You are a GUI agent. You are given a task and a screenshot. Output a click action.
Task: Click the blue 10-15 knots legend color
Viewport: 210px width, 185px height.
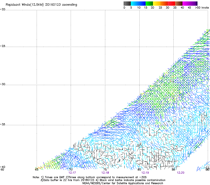tap(142, 3)
